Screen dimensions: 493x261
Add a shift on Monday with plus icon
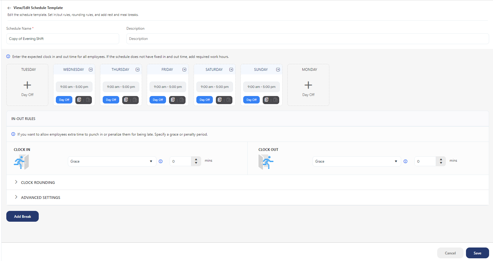[308, 85]
